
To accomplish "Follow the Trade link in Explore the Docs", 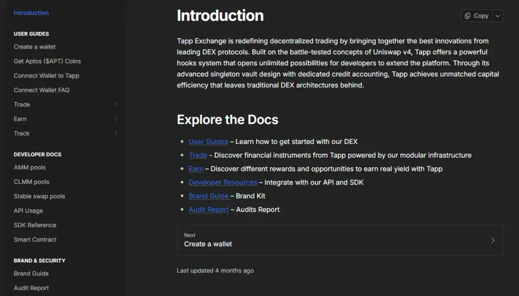I will pyautogui.click(x=198, y=155).
